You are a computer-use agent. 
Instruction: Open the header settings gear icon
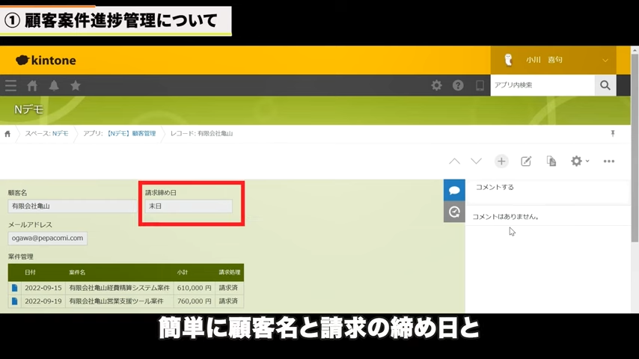(x=436, y=85)
